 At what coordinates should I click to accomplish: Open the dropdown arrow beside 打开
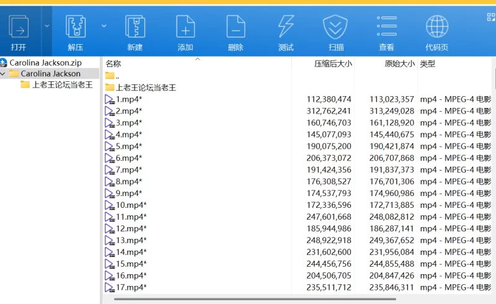pyautogui.click(x=47, y=26)
